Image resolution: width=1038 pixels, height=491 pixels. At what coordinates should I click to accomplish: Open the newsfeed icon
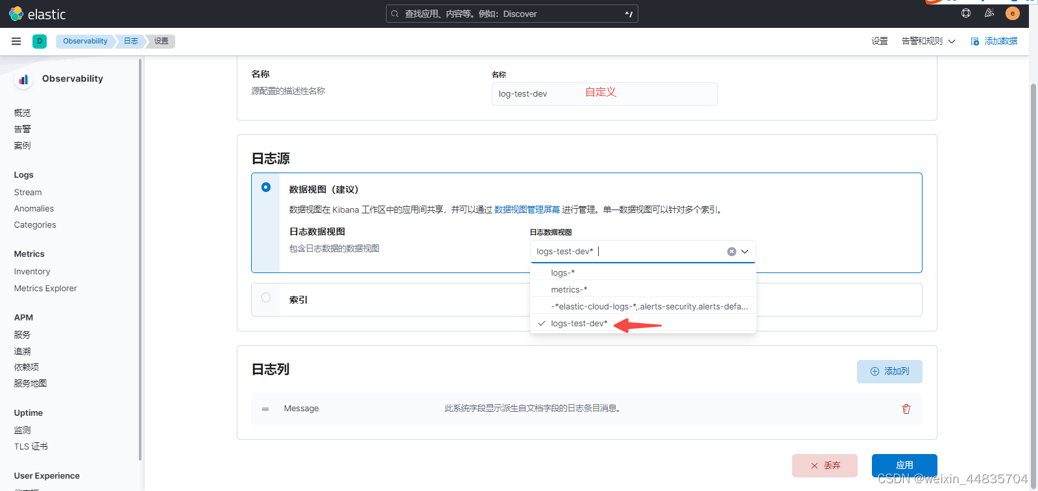(989, 13)
